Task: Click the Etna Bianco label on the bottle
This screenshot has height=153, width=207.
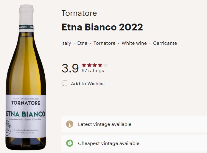Action: pyautogui.click(x=26, y=114)
